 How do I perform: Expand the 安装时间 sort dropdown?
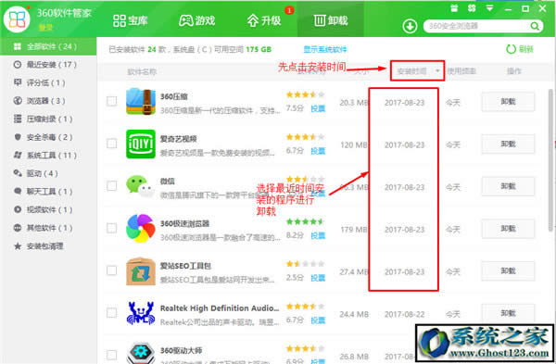[437, 71]
